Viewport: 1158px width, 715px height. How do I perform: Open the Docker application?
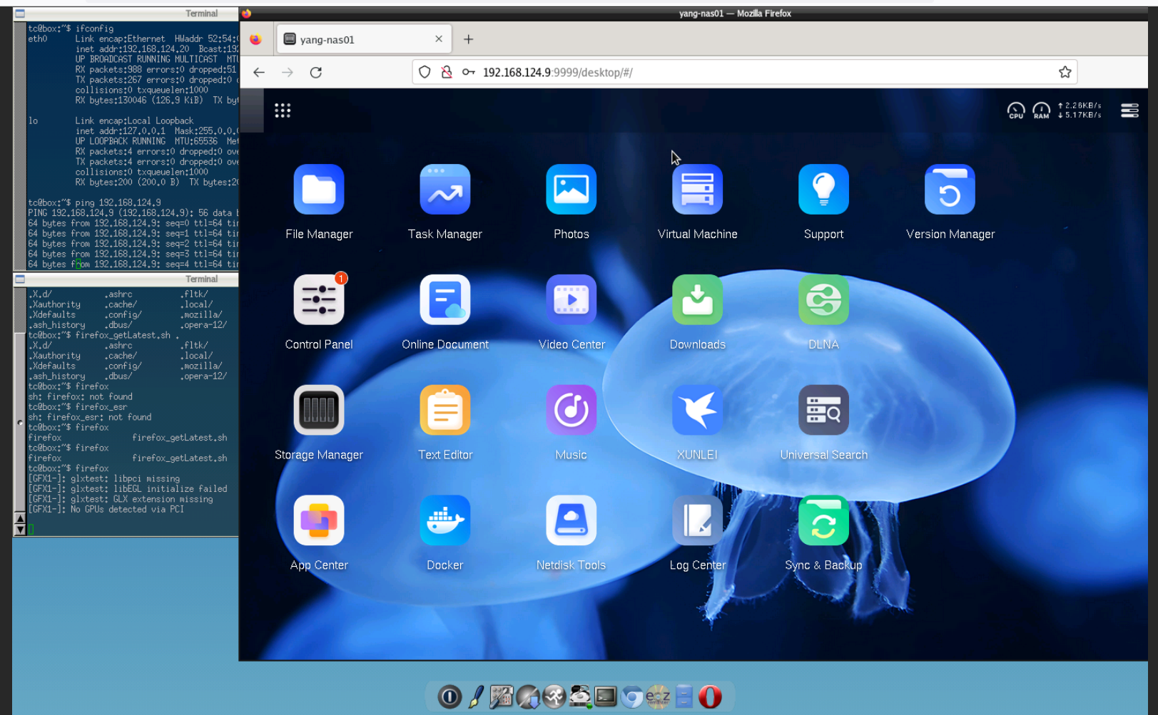click(x=445, y=520)
